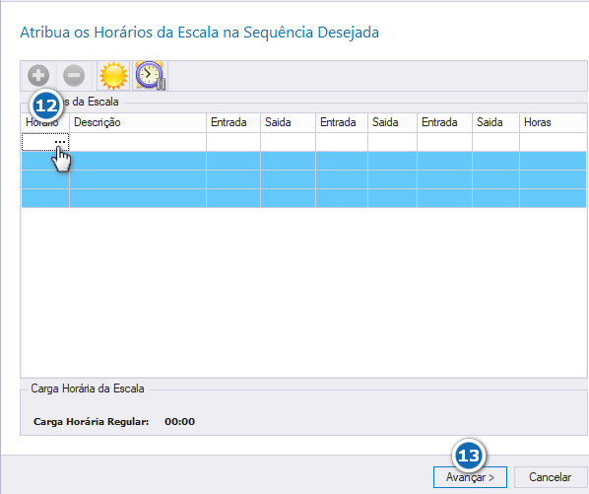Click the first Saida column header
Image resolution: width=589 pixels, height=494 pixels.
point(289,122)
